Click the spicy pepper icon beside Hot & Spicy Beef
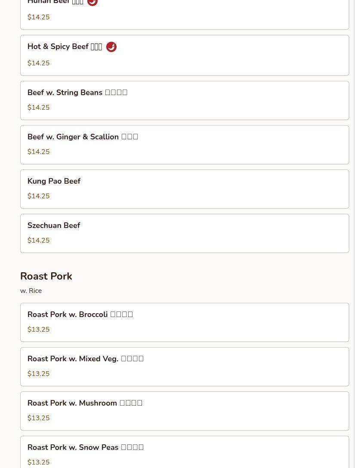Viewport: 363px width, 468px height. point(111,47)
